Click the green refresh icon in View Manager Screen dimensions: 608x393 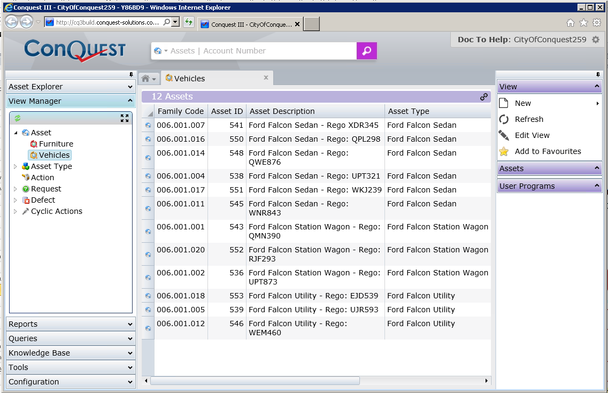point(18,118)
